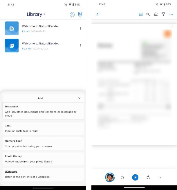Click the Library title heading
Screen dimensions: 177x190
coord(35,14)
